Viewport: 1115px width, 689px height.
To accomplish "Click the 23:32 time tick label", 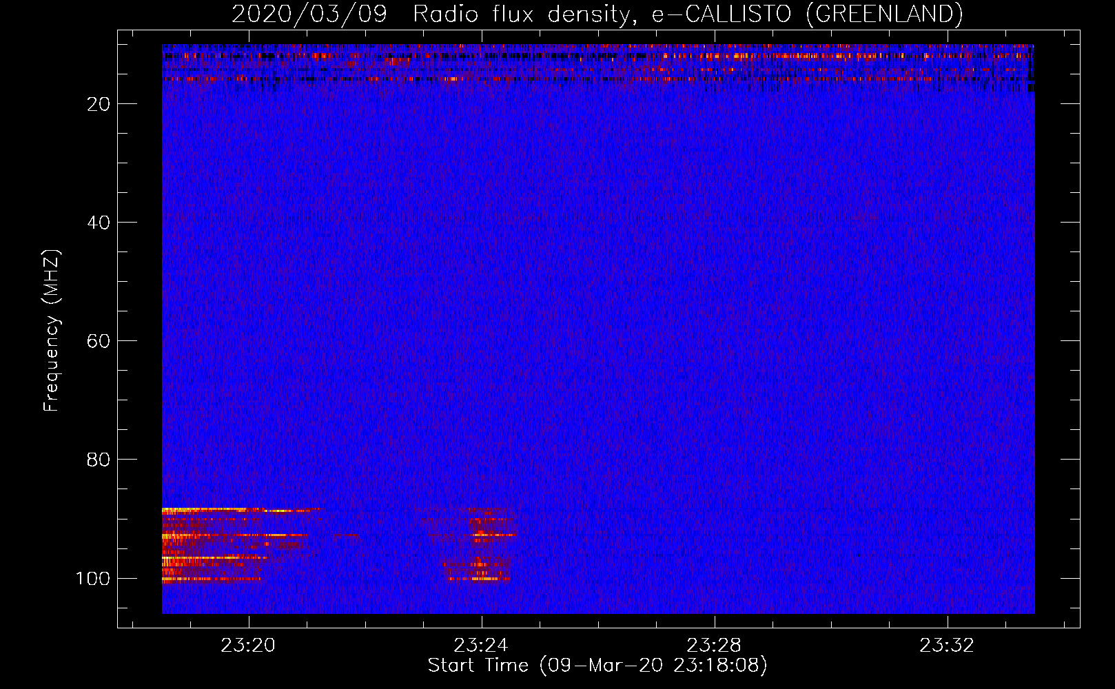I will 947,646.
